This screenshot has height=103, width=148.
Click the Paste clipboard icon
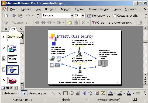click(x=20, y=15)
